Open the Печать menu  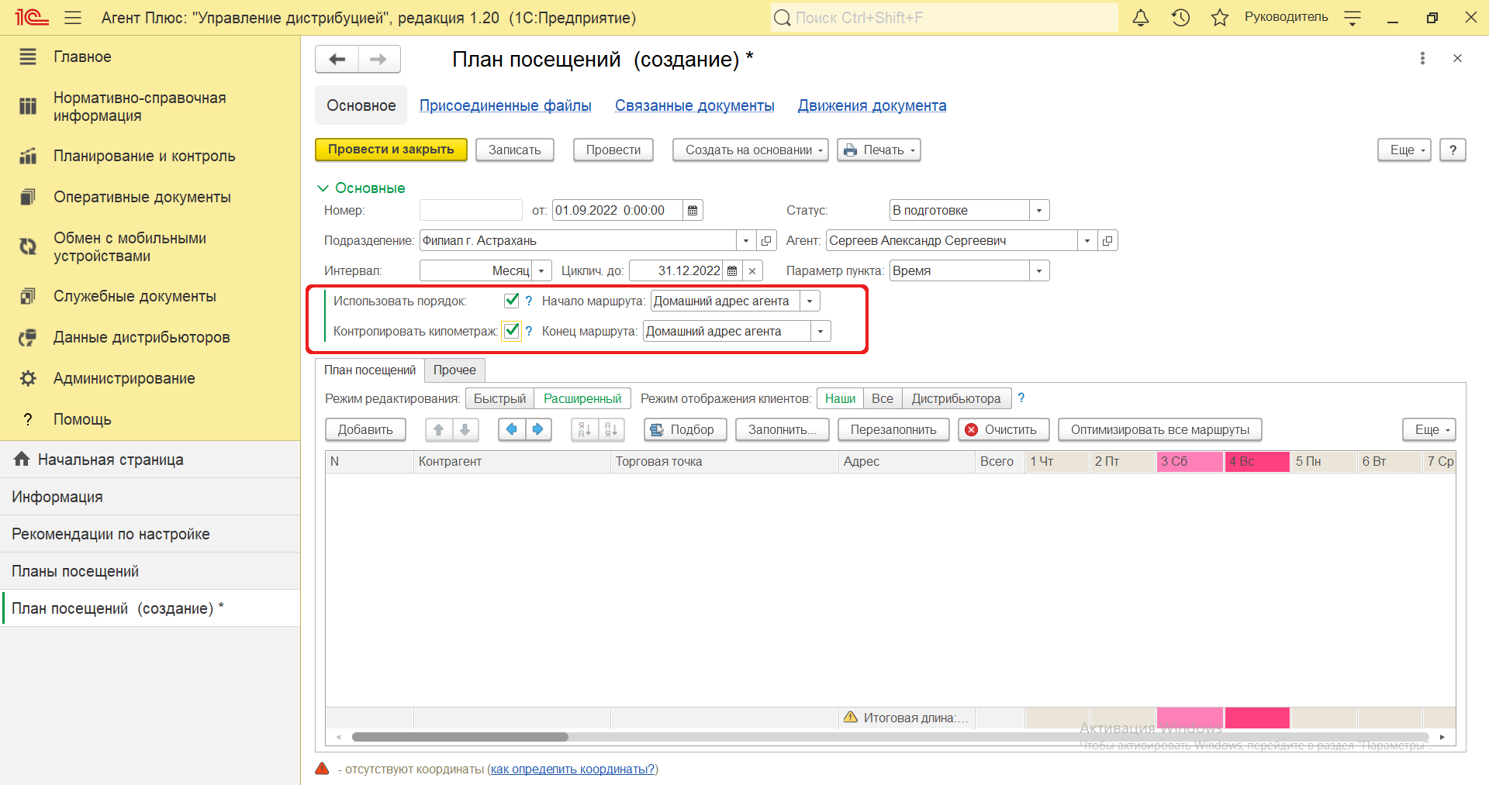pos(879,150)
